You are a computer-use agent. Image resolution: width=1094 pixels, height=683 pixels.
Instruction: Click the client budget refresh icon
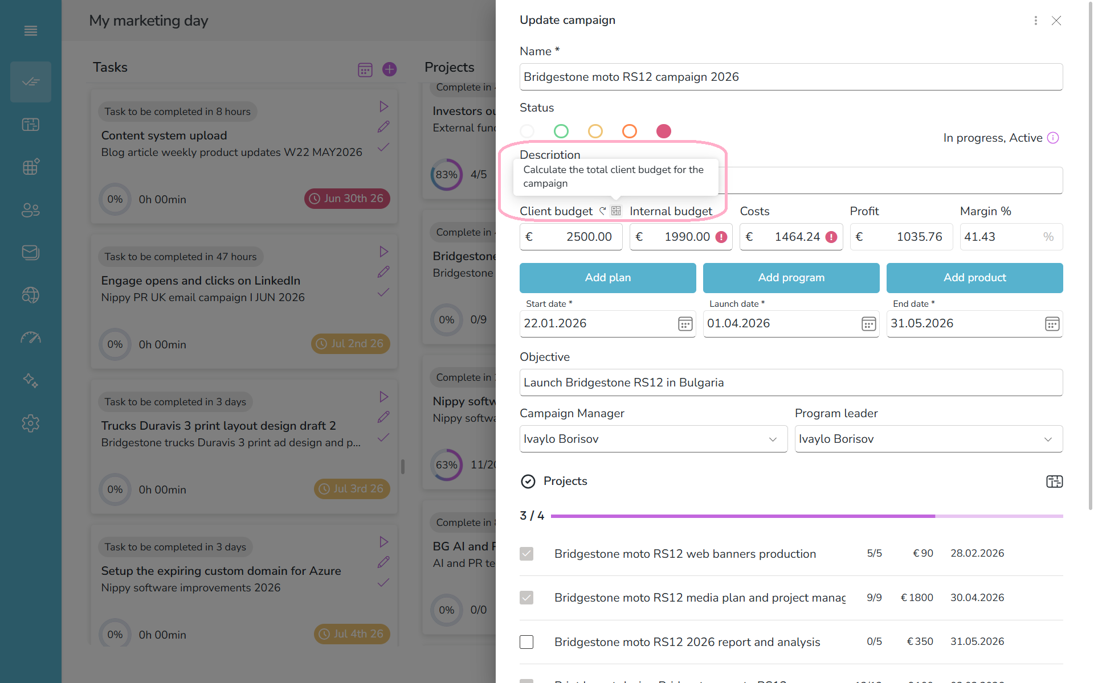tap(603, 211)
